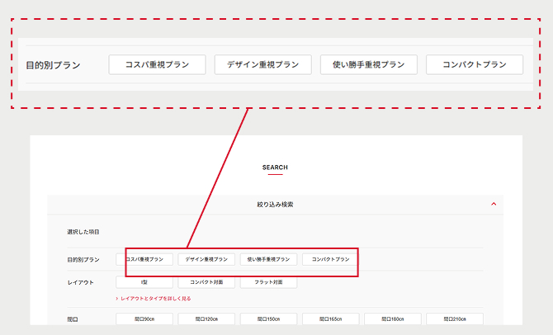Click the 選択した項目 label
The image size is (553, 335).
pos(83,232)
